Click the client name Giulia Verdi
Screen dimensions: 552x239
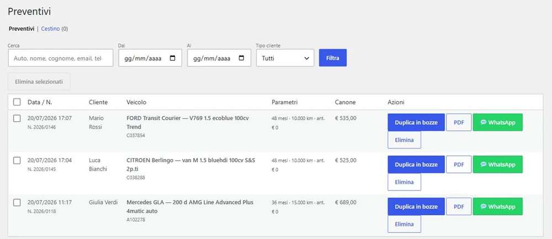pos(103,203)
